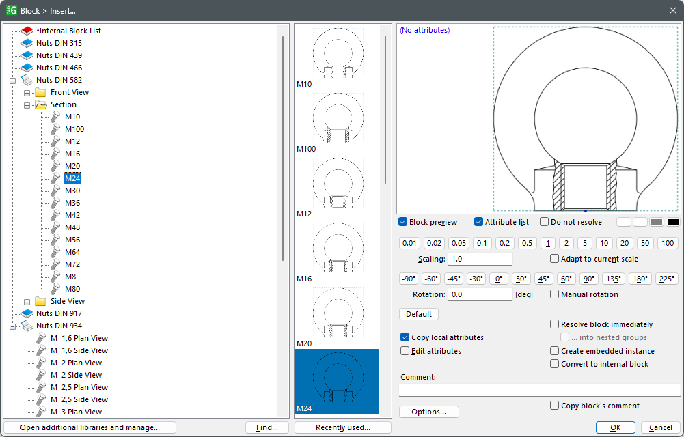Open additional libraries and manage

[x=90, y=427]
